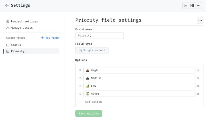Screen dimensions: 206x119
Task: Click Add option
Action: [x=93, y=102]
